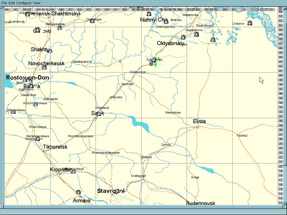The height and width of the screenshot is (215, 287).
Task: Click the bell marker at Kuschevskaya
Action: (36, 104)
